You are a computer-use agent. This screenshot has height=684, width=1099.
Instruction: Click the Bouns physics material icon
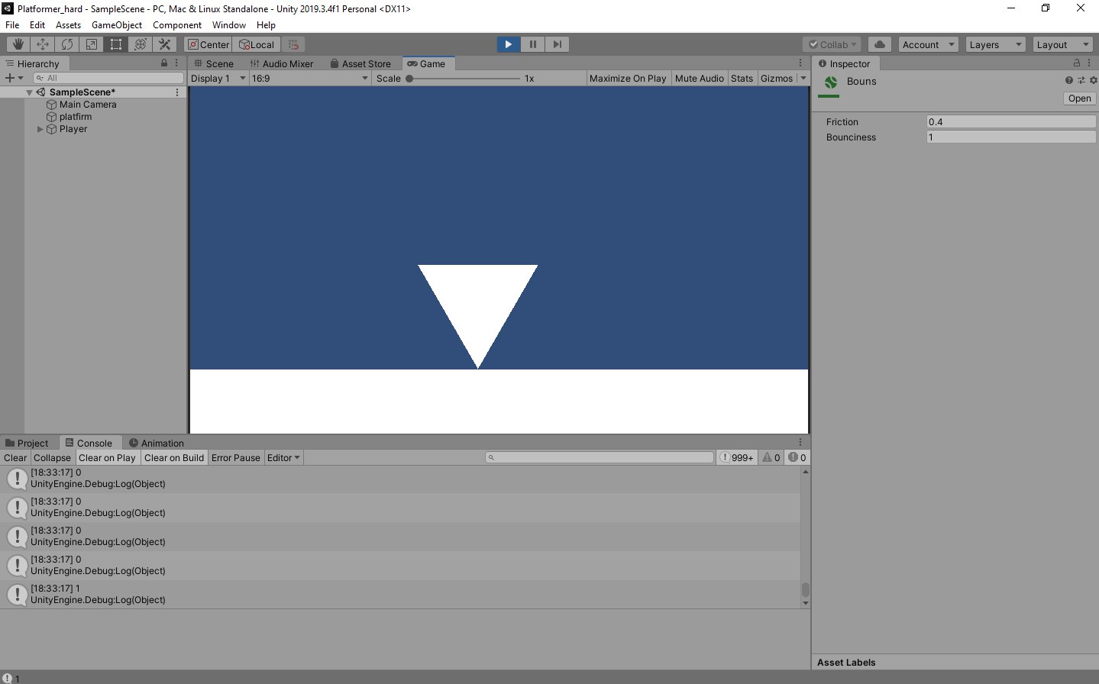[830, 82]
